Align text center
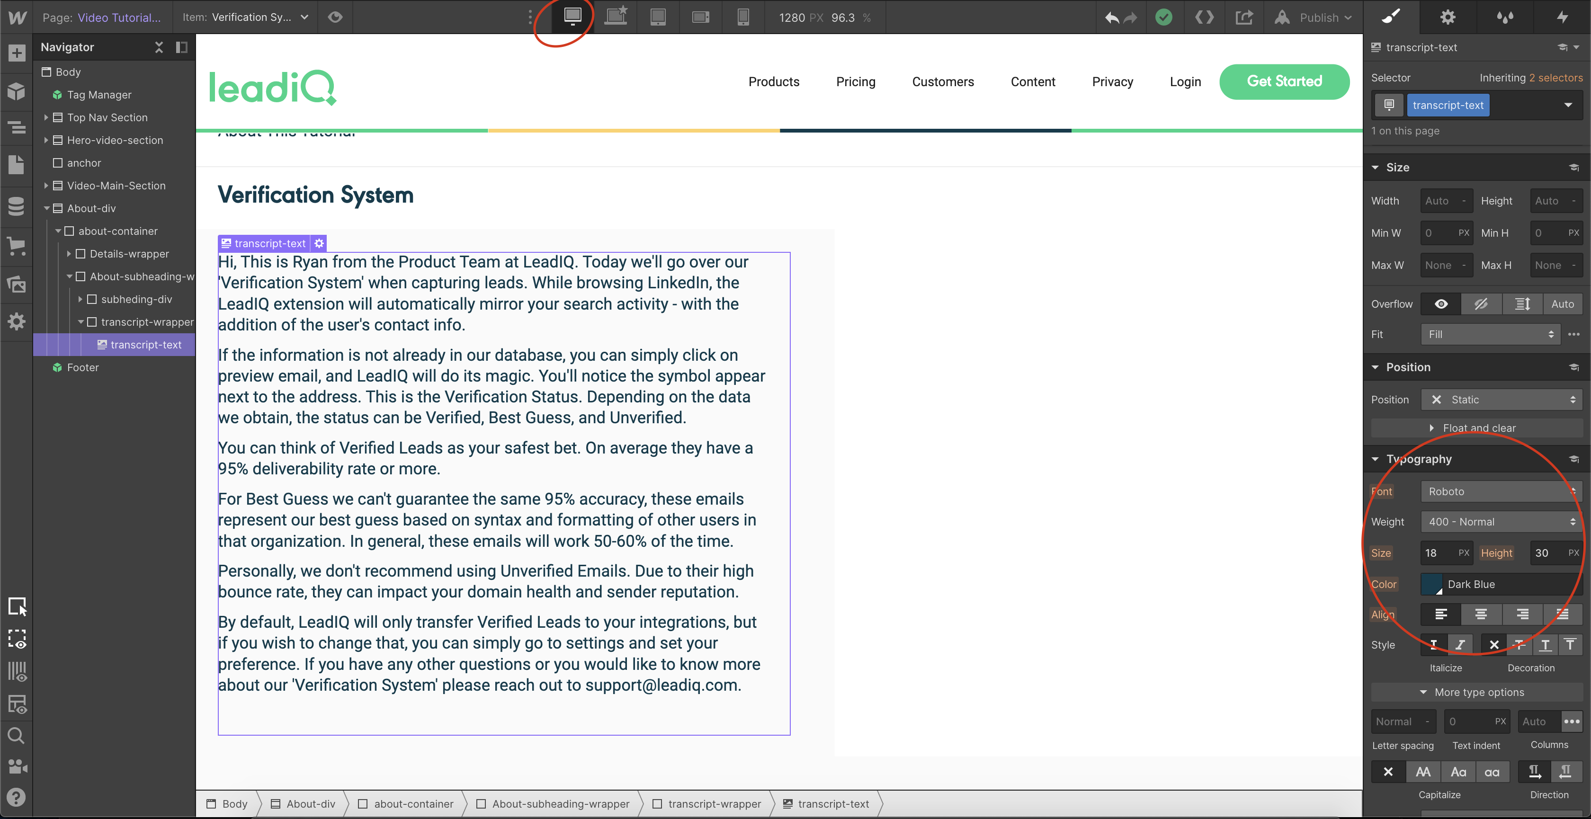Image resolution: width=1591 pixels, height=819 pixels. click(x=1481, y=614)
